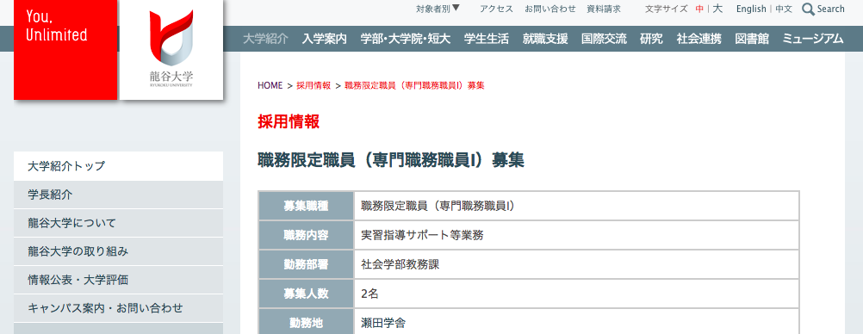This screenshot has height=334, width=863.
Task: Switch site language to English
Action: [x=751, y=9]
